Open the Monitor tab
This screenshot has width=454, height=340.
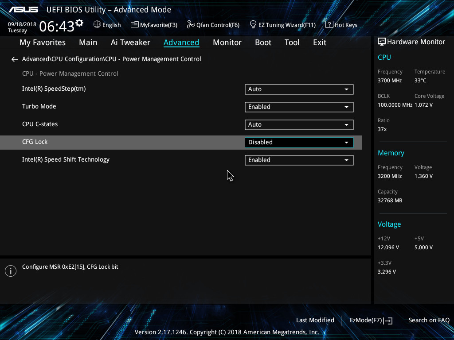(x=227, y=42)
